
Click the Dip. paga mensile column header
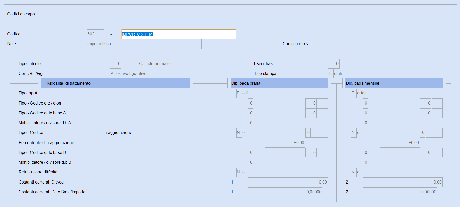394,83
